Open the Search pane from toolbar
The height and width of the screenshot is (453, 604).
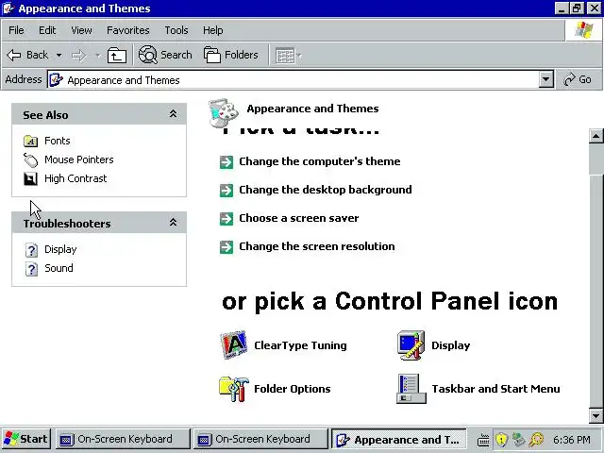(x=165, y=55)
